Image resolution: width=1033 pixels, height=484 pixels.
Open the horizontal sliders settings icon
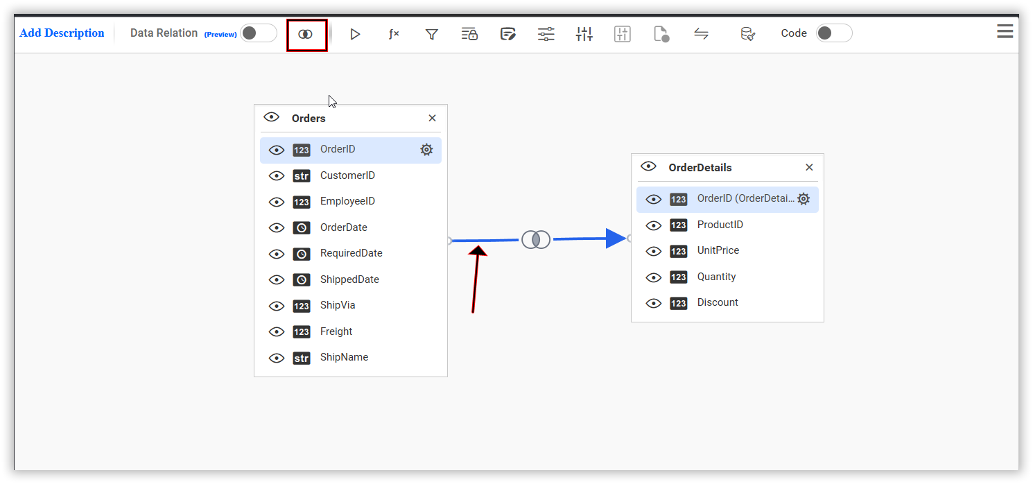tap(546, 34)
